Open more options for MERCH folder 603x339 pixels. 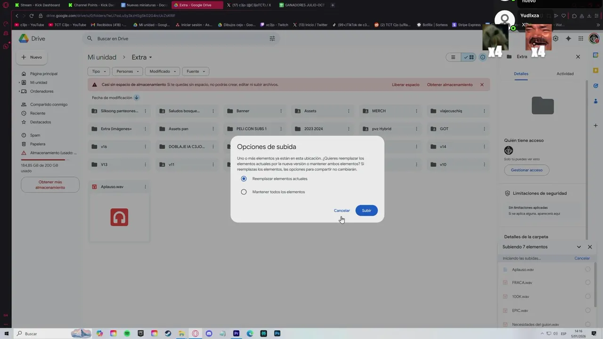pos(416,111)
